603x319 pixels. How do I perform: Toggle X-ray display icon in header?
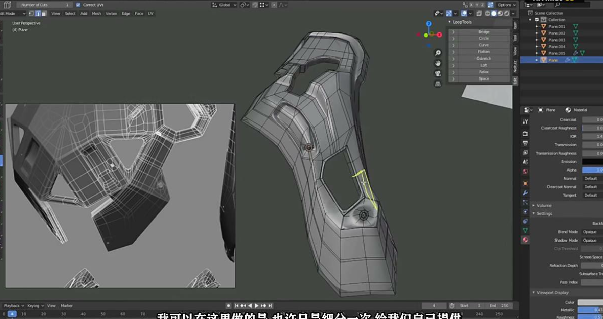click(479, 14)
